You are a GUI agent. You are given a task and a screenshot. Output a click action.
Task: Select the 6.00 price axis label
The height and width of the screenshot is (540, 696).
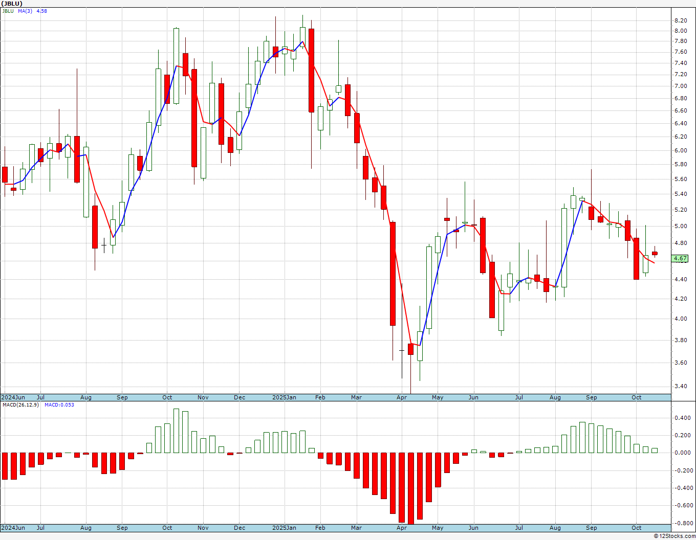(681, 150)
